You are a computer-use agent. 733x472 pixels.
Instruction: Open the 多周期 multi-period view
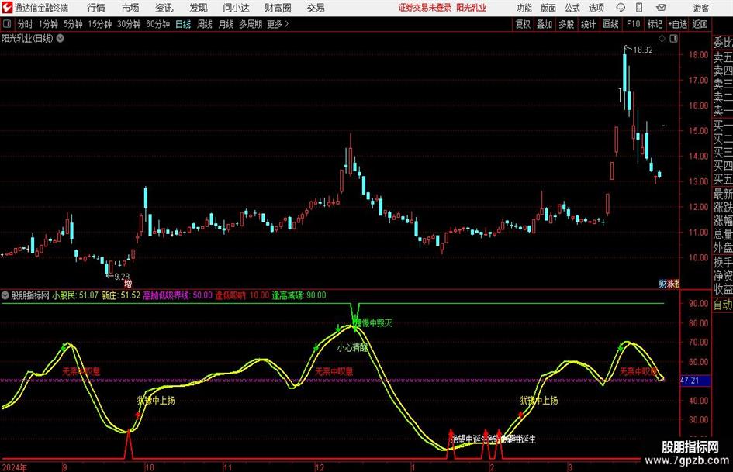point(250,24)
